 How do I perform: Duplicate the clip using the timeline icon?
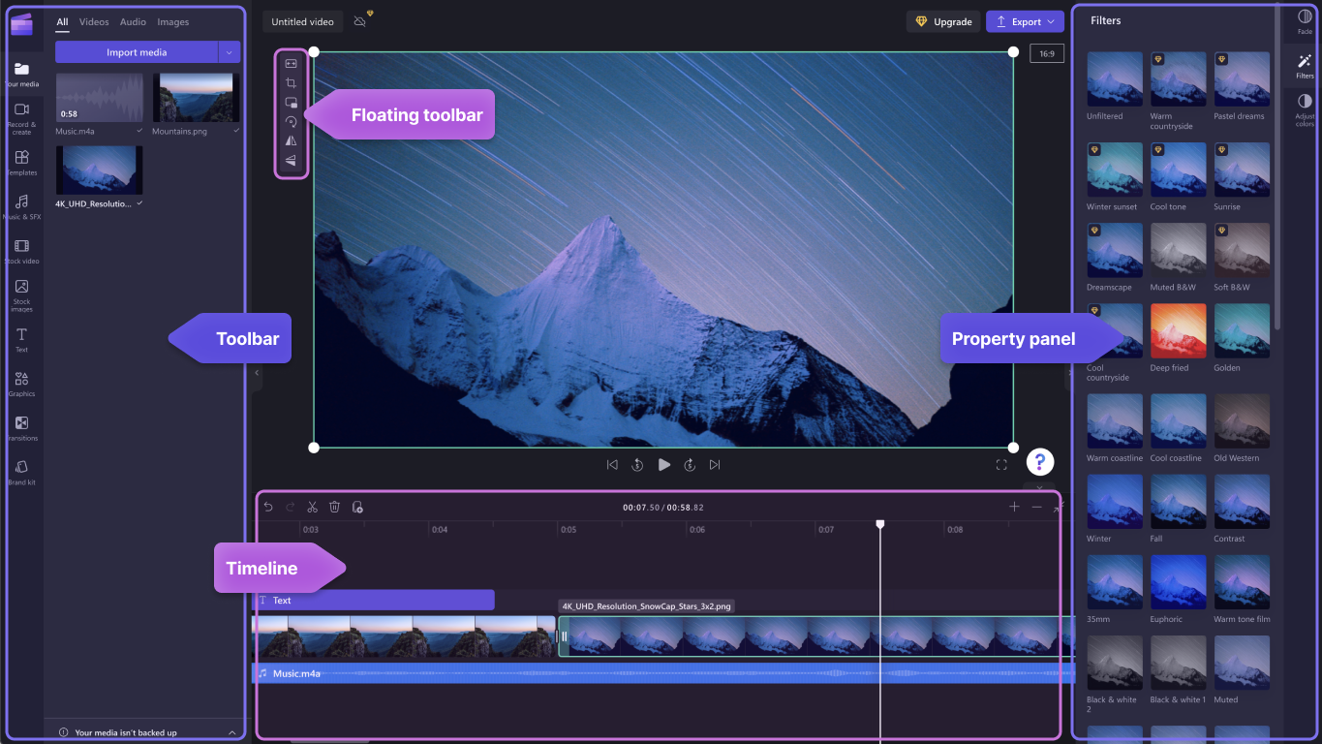click(357, 507)
